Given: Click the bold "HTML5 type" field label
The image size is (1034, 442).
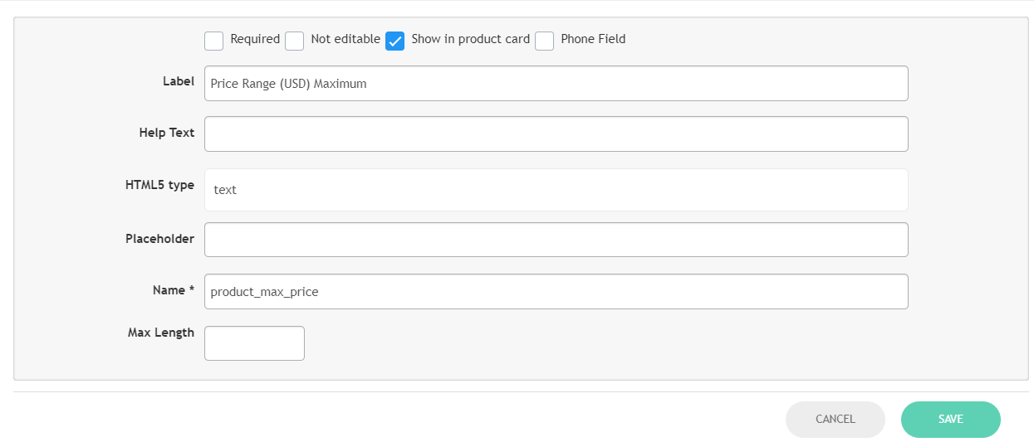Looking at the screenshot, I should point(159,185).
